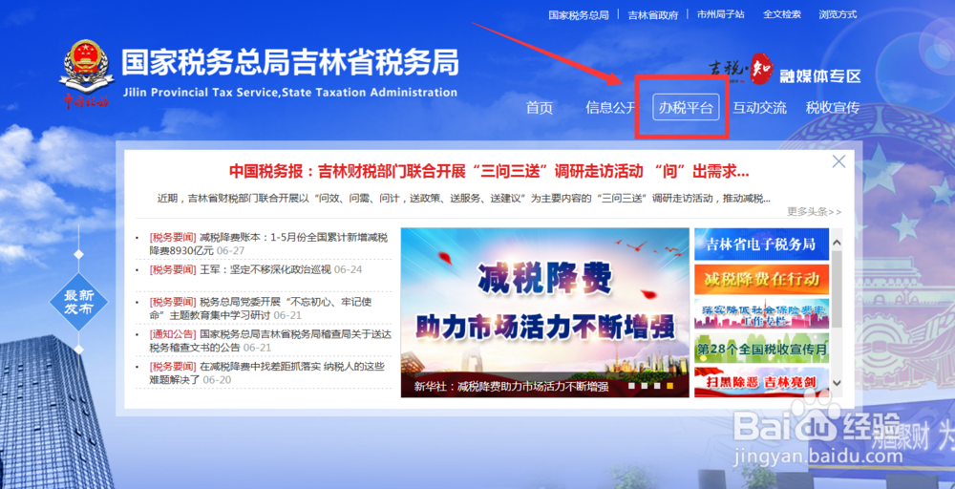Open 落实降低社会保险费率 工作专栏 banner

(x=761, y=313)
